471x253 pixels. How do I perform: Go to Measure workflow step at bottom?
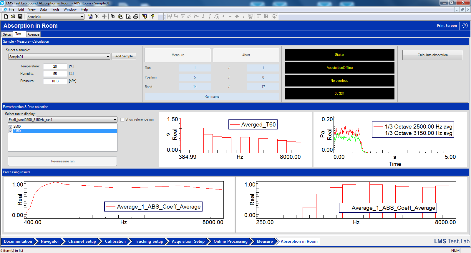pyautogui.click(x=265, y=242)
